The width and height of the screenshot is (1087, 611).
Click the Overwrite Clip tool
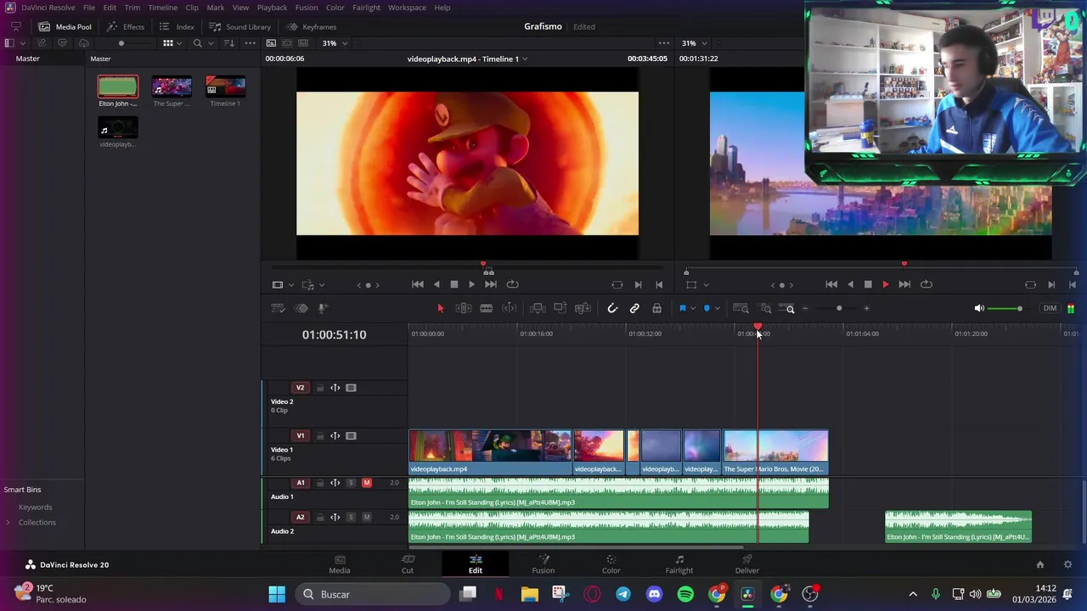[560, 308]
